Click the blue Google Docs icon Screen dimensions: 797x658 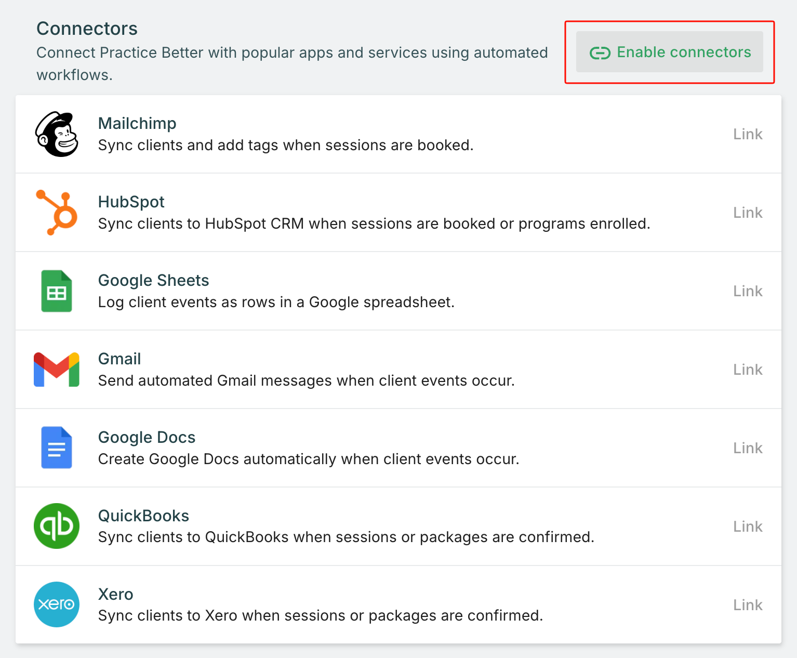pos(57,448)
